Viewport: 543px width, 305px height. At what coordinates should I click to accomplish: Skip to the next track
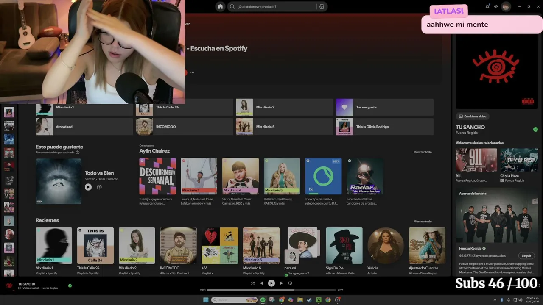click(x=282, y=283)
